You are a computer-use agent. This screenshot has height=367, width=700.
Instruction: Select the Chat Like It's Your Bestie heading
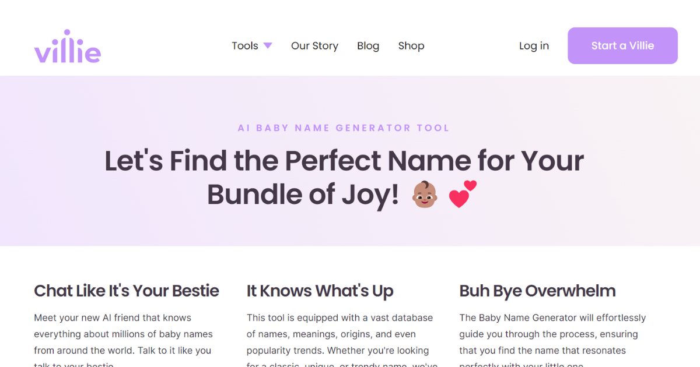coord(127,291)
